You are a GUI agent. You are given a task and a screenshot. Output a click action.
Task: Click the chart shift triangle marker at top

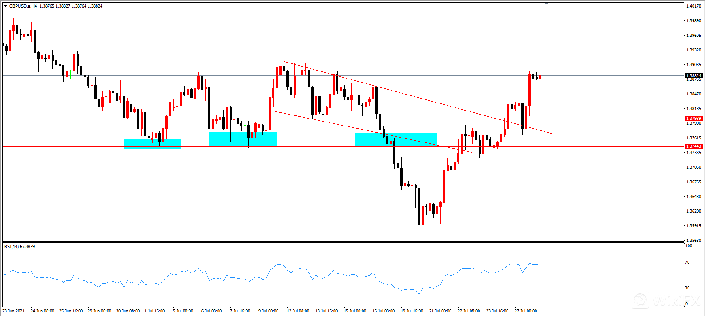coord(547,4)
